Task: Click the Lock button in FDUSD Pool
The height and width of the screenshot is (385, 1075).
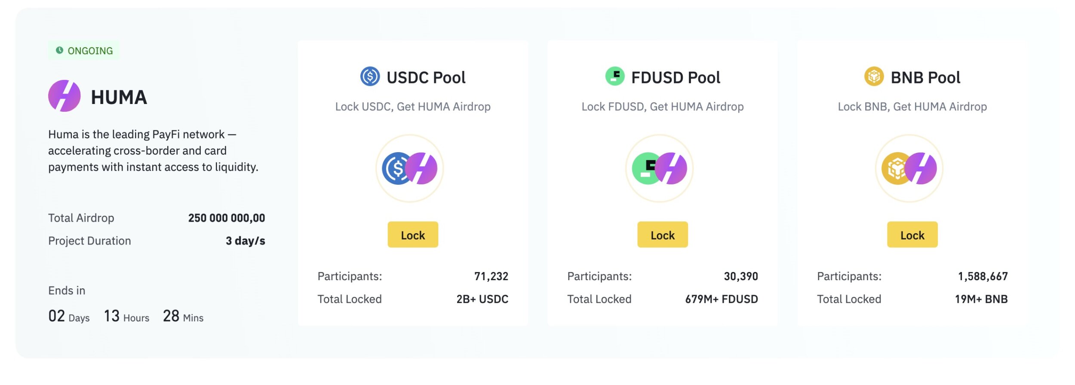Action: (663, 235)
